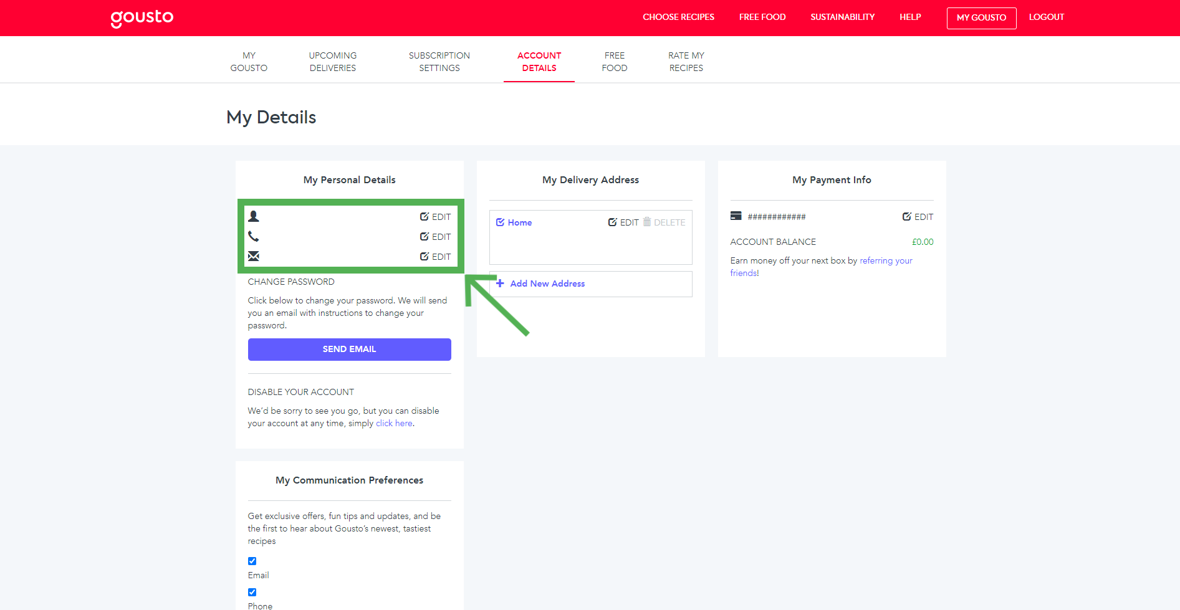This screenshot has width=1180, height=610.
Task: Add New Address link
Action: [x=547, y=284]
